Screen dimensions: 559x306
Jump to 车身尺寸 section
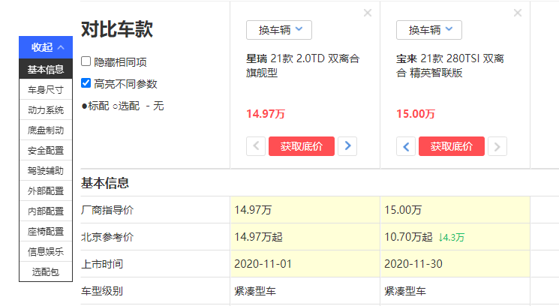46,90
